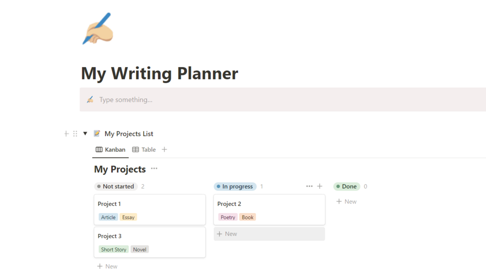Click New under the Done column
486x273 pixels.
pos(347,201)
